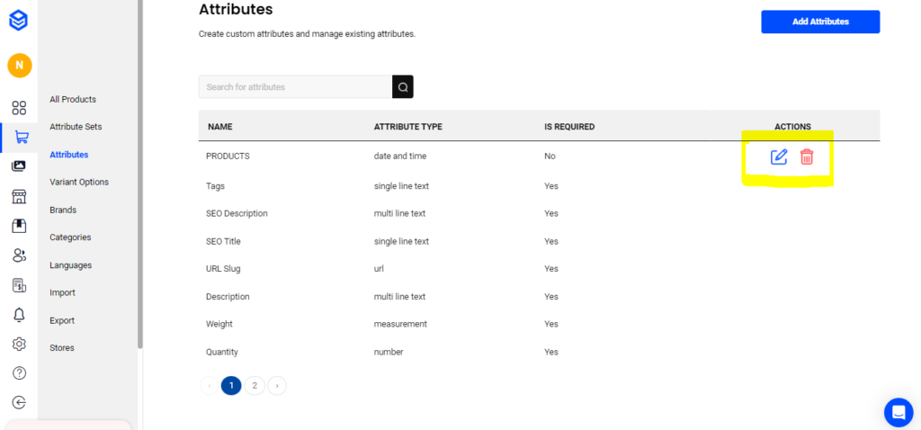The image size is (921, 430).
Task: Open the media gallery icon
Action: (19, 166)
